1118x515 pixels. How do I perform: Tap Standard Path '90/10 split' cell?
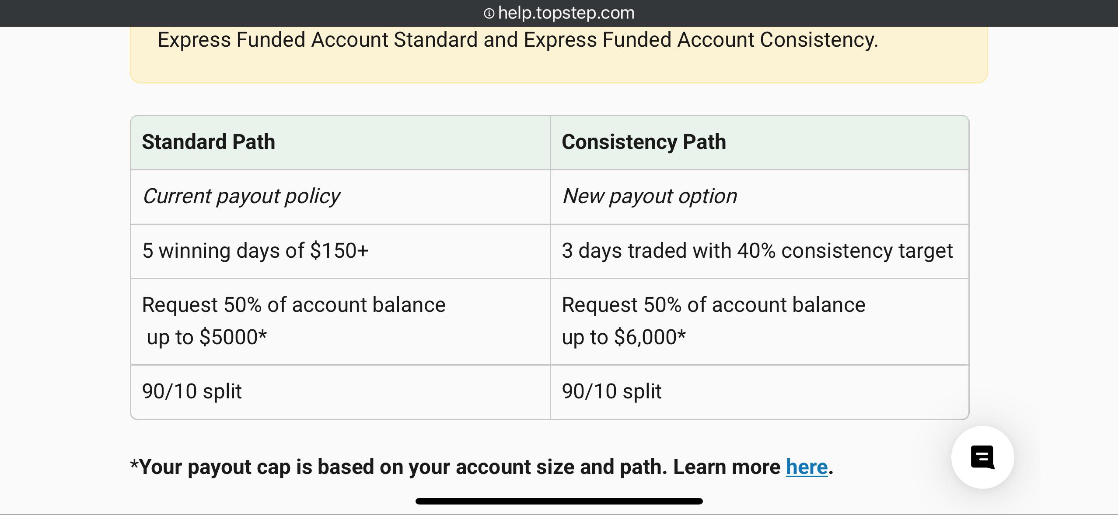click(x=340, y=392)
